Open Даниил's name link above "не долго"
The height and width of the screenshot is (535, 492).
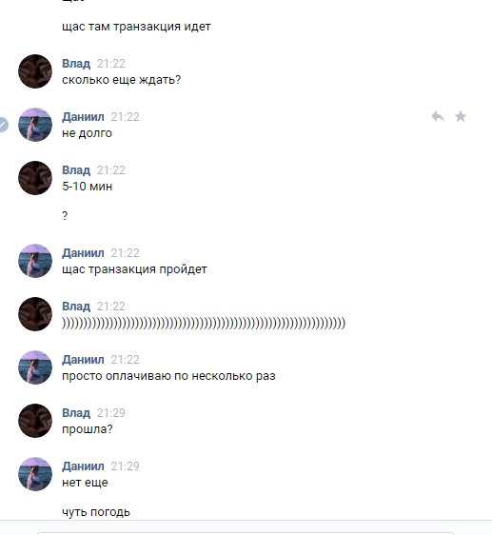click(x=83, y=117)
